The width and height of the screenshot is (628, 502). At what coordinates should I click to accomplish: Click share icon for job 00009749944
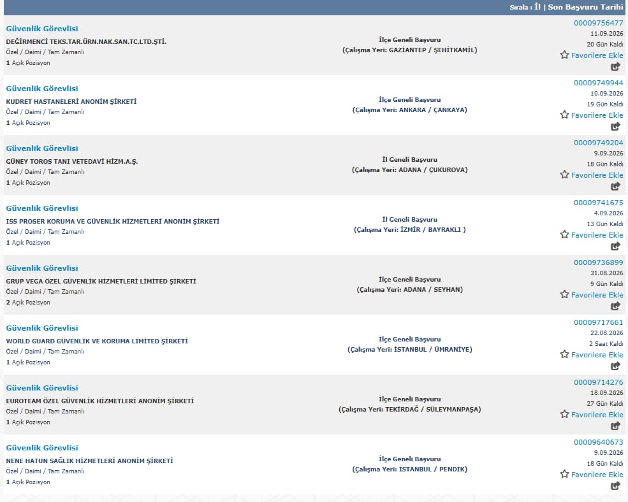[615, 127]
